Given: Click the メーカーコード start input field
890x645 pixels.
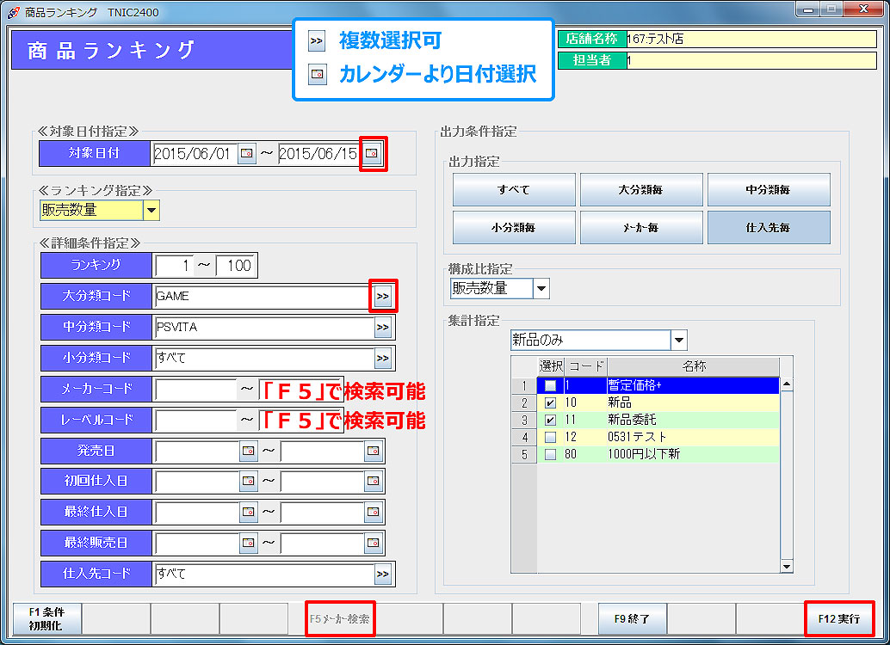Looking at the screenshot, I should [195, 390].
